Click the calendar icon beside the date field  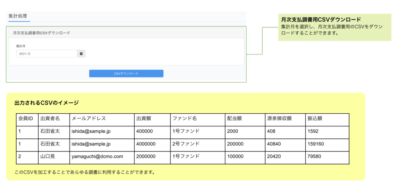pos(81,54)
